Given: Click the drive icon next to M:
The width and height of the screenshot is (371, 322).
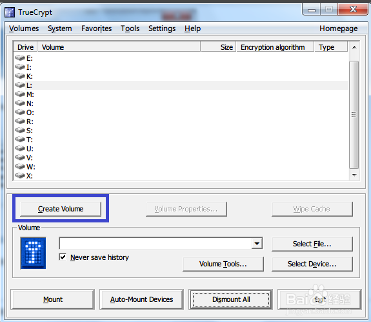Looking at the screenshot, I should click(20, 94).
